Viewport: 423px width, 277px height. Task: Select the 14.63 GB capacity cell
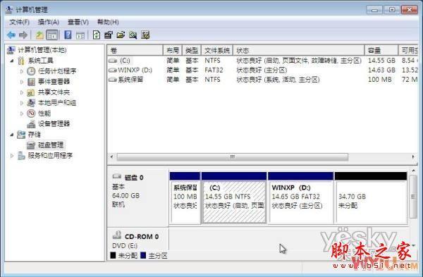click(x=381, y=70)
